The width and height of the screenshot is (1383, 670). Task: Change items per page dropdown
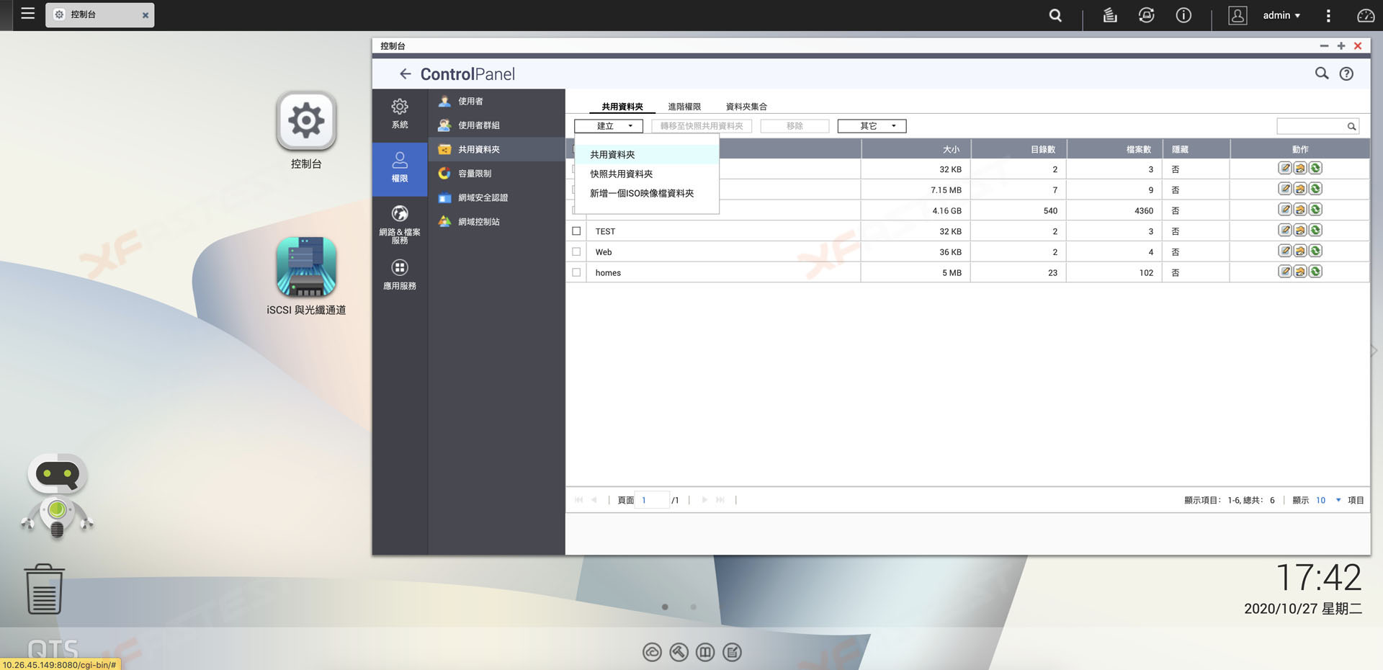click(x=1328, y=500)
